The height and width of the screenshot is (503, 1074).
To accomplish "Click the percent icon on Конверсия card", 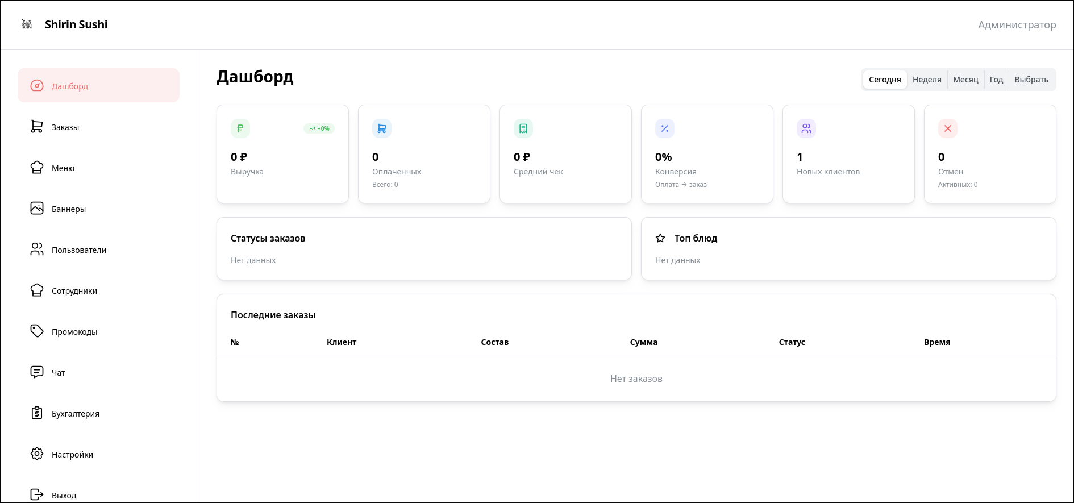I will (665, 128).
